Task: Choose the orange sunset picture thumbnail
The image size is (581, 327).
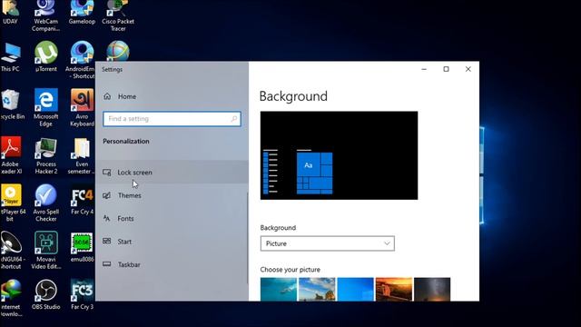Action: (x=394, y=289)
